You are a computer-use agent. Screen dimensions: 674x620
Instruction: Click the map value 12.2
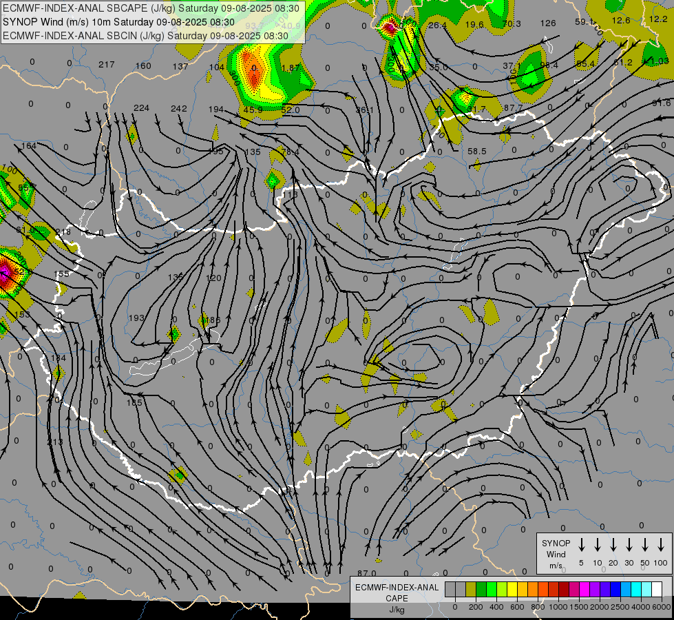tap(659, 19)
